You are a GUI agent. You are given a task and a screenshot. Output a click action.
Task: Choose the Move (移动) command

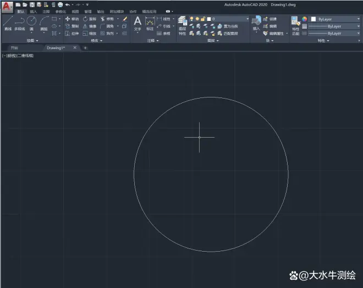click(72, 19)
